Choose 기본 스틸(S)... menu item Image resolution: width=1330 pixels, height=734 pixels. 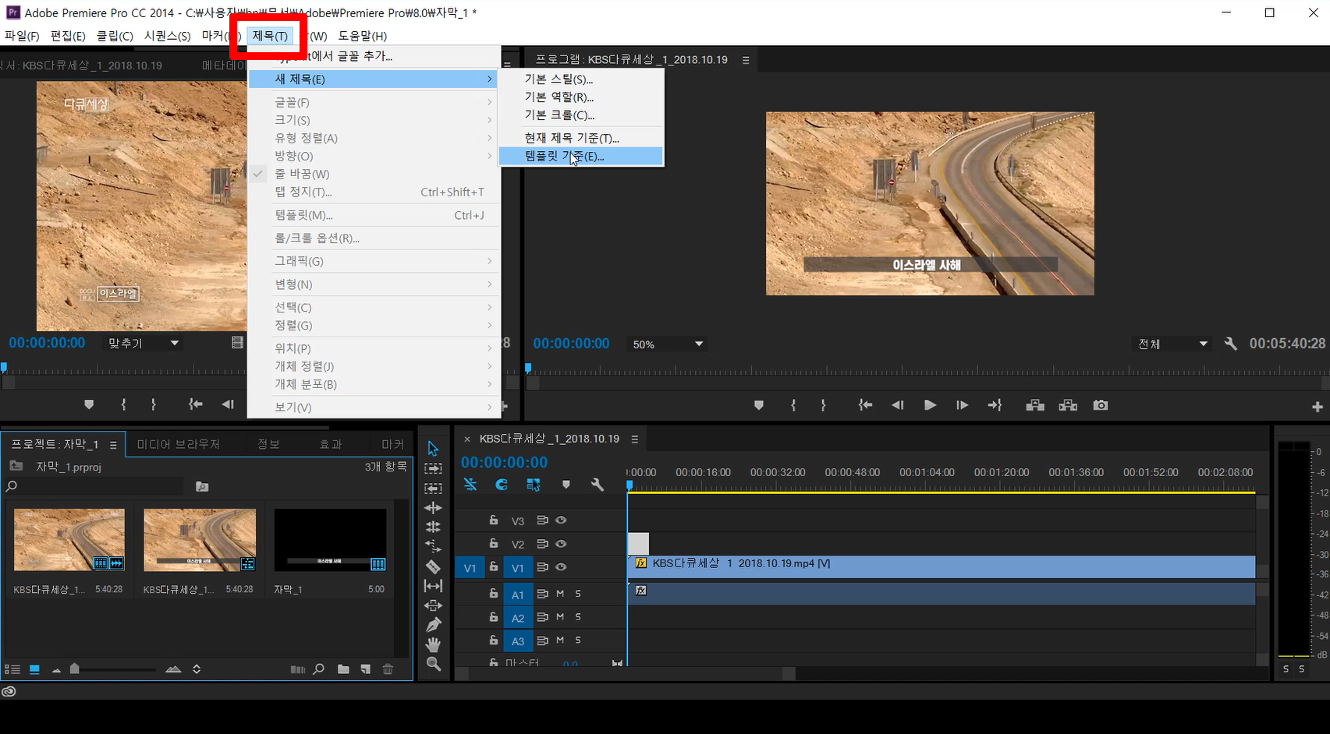point(581,79)
